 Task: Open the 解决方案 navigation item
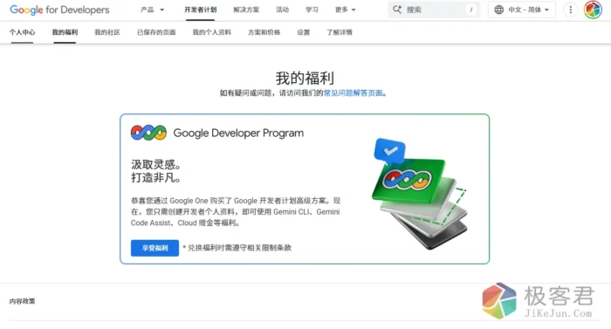click(x=246, y=10)
